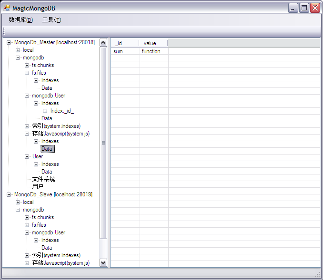Select Data under Master mongodb.User
323x280 pixels.
point(47,118)
